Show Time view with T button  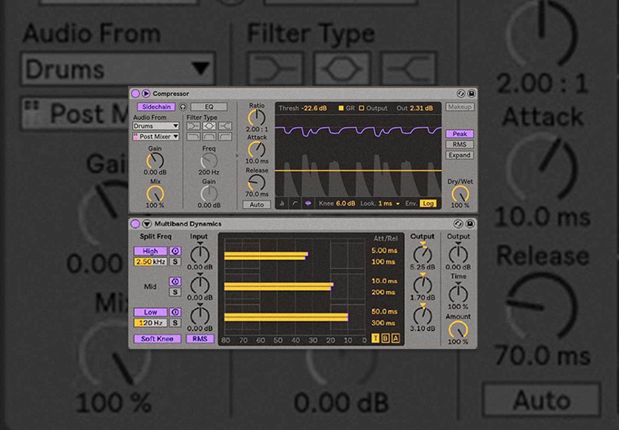point(375,338)
